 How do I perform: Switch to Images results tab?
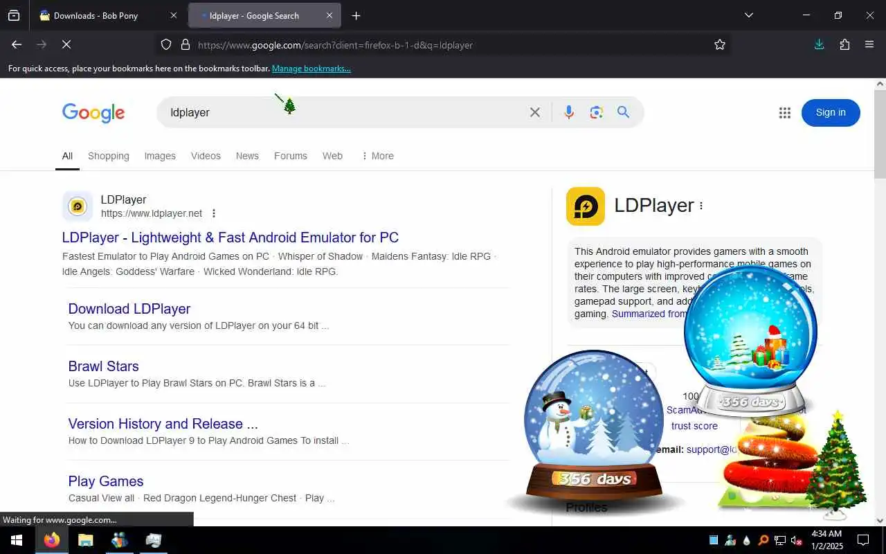click(160, 156)
